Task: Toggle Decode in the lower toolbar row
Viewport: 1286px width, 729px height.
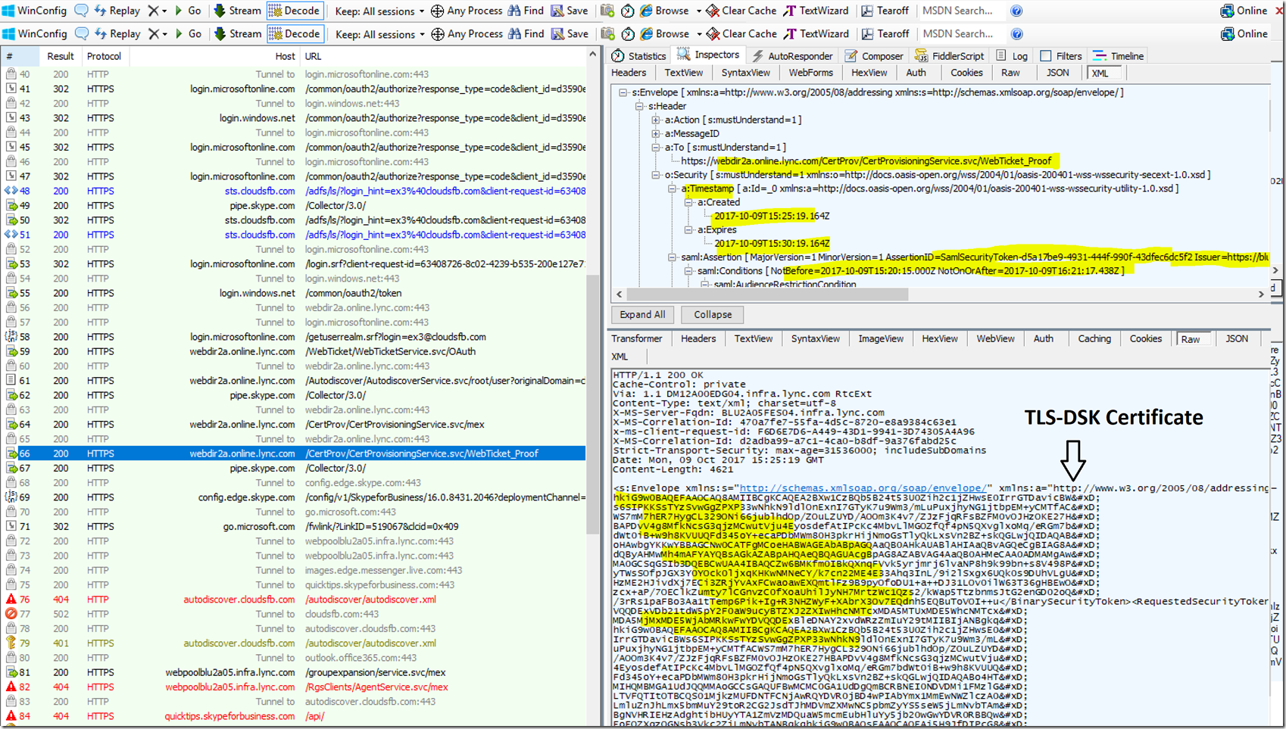Action: pos(295,34)
